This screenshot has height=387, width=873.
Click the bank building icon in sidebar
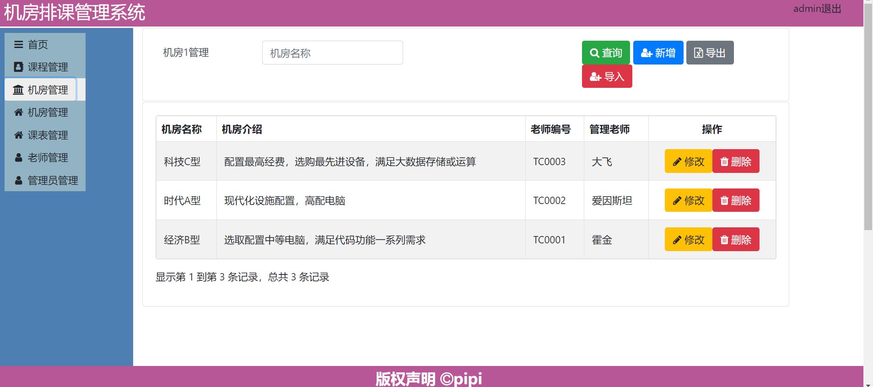click(18, 90)
